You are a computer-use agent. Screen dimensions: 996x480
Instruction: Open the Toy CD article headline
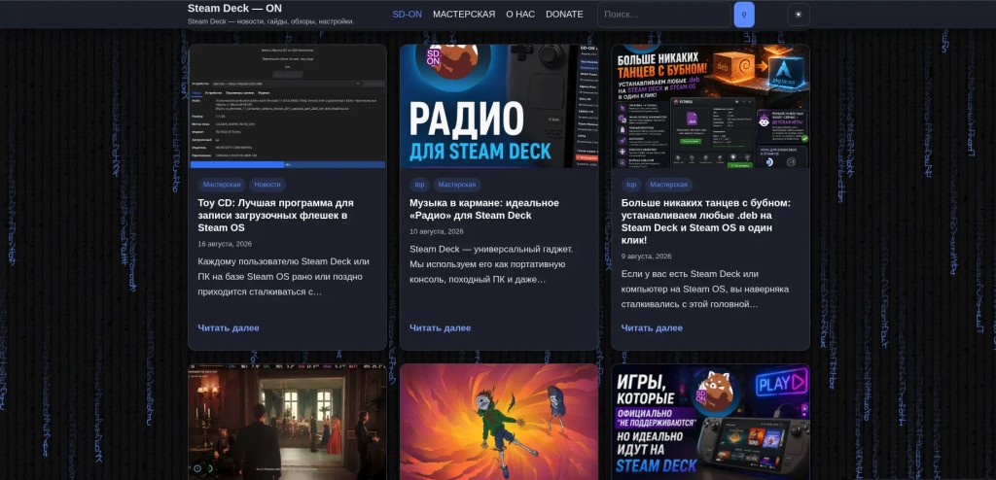point(275,216)
